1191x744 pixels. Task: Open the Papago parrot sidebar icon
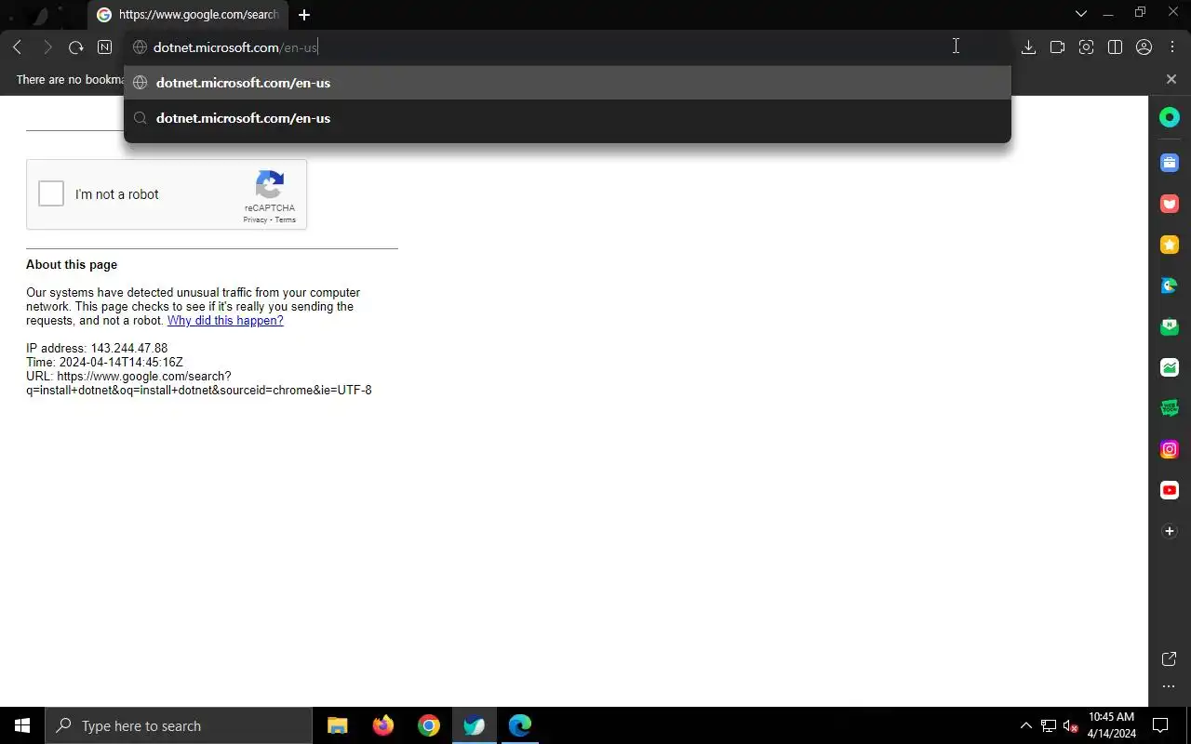pyautogui.click(x=1170, y=286)
